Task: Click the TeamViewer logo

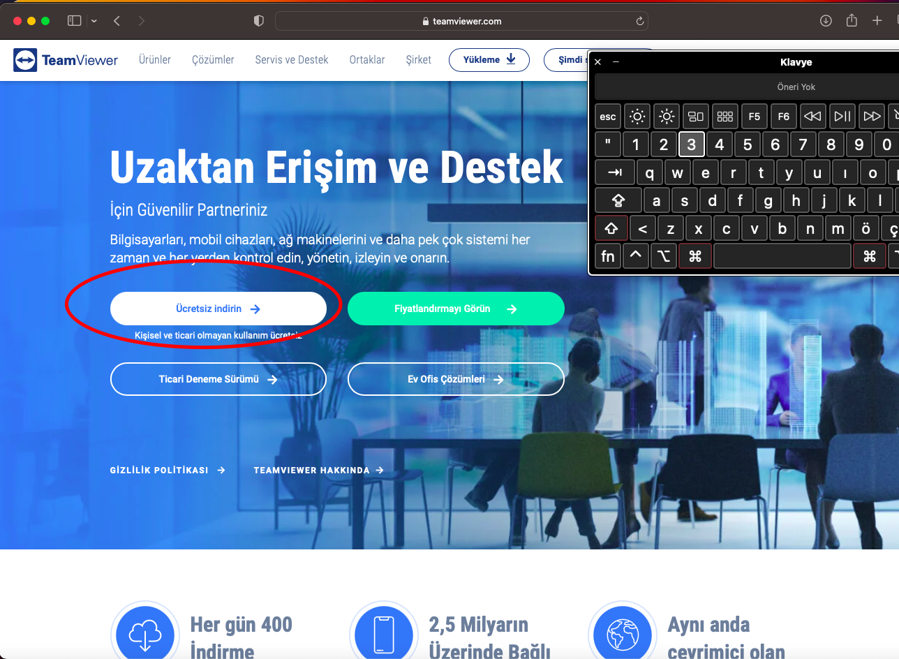Action: (66, 60)
